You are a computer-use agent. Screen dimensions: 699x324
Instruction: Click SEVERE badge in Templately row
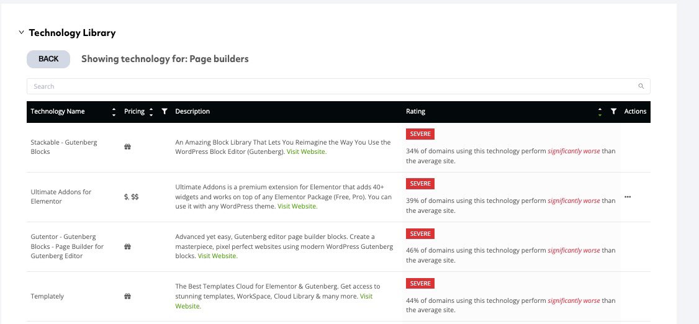tap(420, 284)
